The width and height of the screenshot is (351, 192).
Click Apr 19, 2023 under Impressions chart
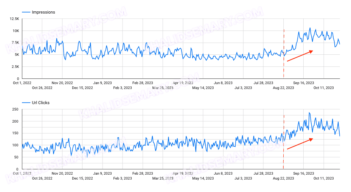click(x=183, y=83)
